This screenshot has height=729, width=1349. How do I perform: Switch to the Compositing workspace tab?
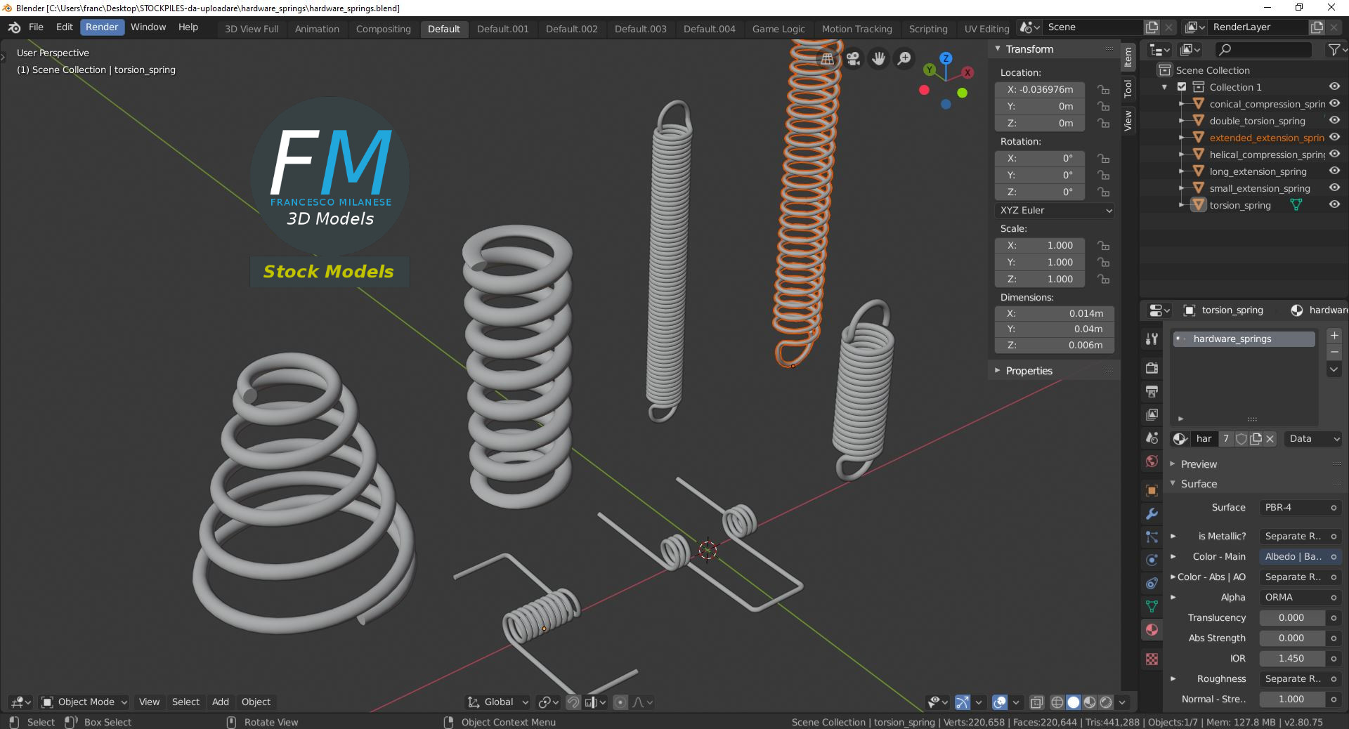click(383, 29)
